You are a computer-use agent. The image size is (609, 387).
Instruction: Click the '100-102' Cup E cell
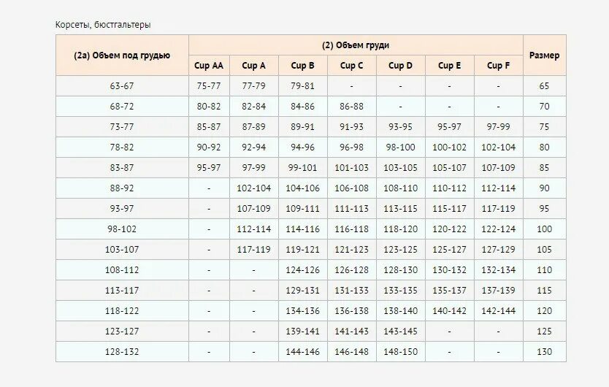point(449,147)
